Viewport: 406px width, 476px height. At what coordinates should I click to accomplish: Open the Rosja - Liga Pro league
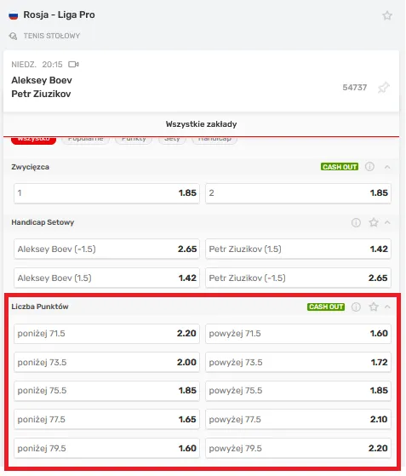[x=60, y=14]
